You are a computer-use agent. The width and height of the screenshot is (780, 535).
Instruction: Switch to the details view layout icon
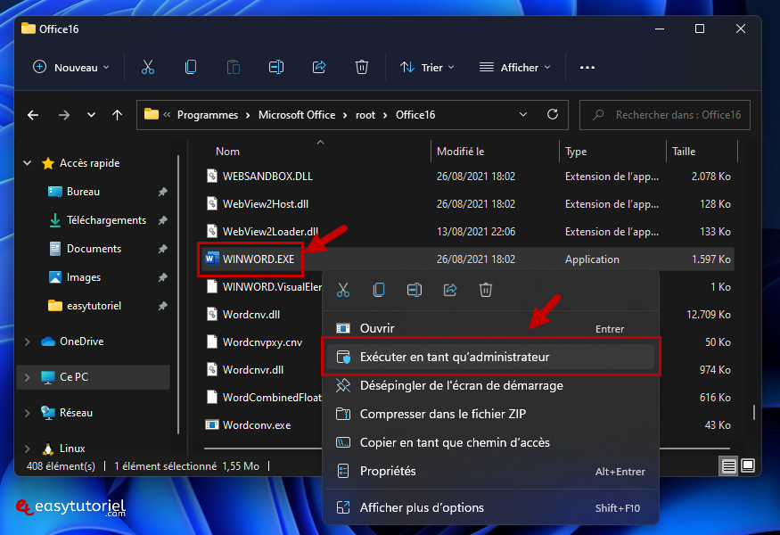[x=729, y=465]
